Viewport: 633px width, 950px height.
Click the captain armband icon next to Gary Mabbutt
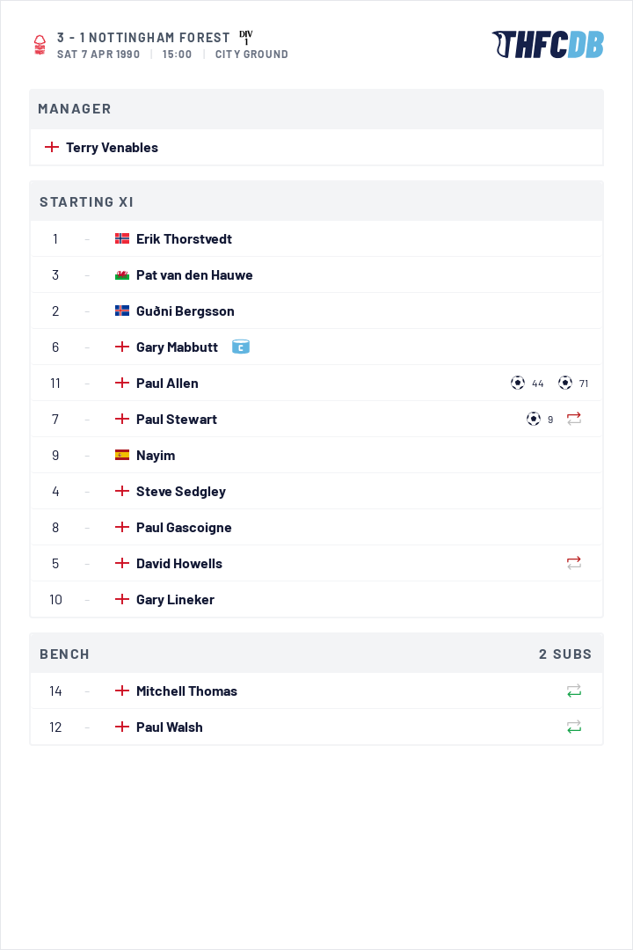pyautogui.click(x=241, y=347)
